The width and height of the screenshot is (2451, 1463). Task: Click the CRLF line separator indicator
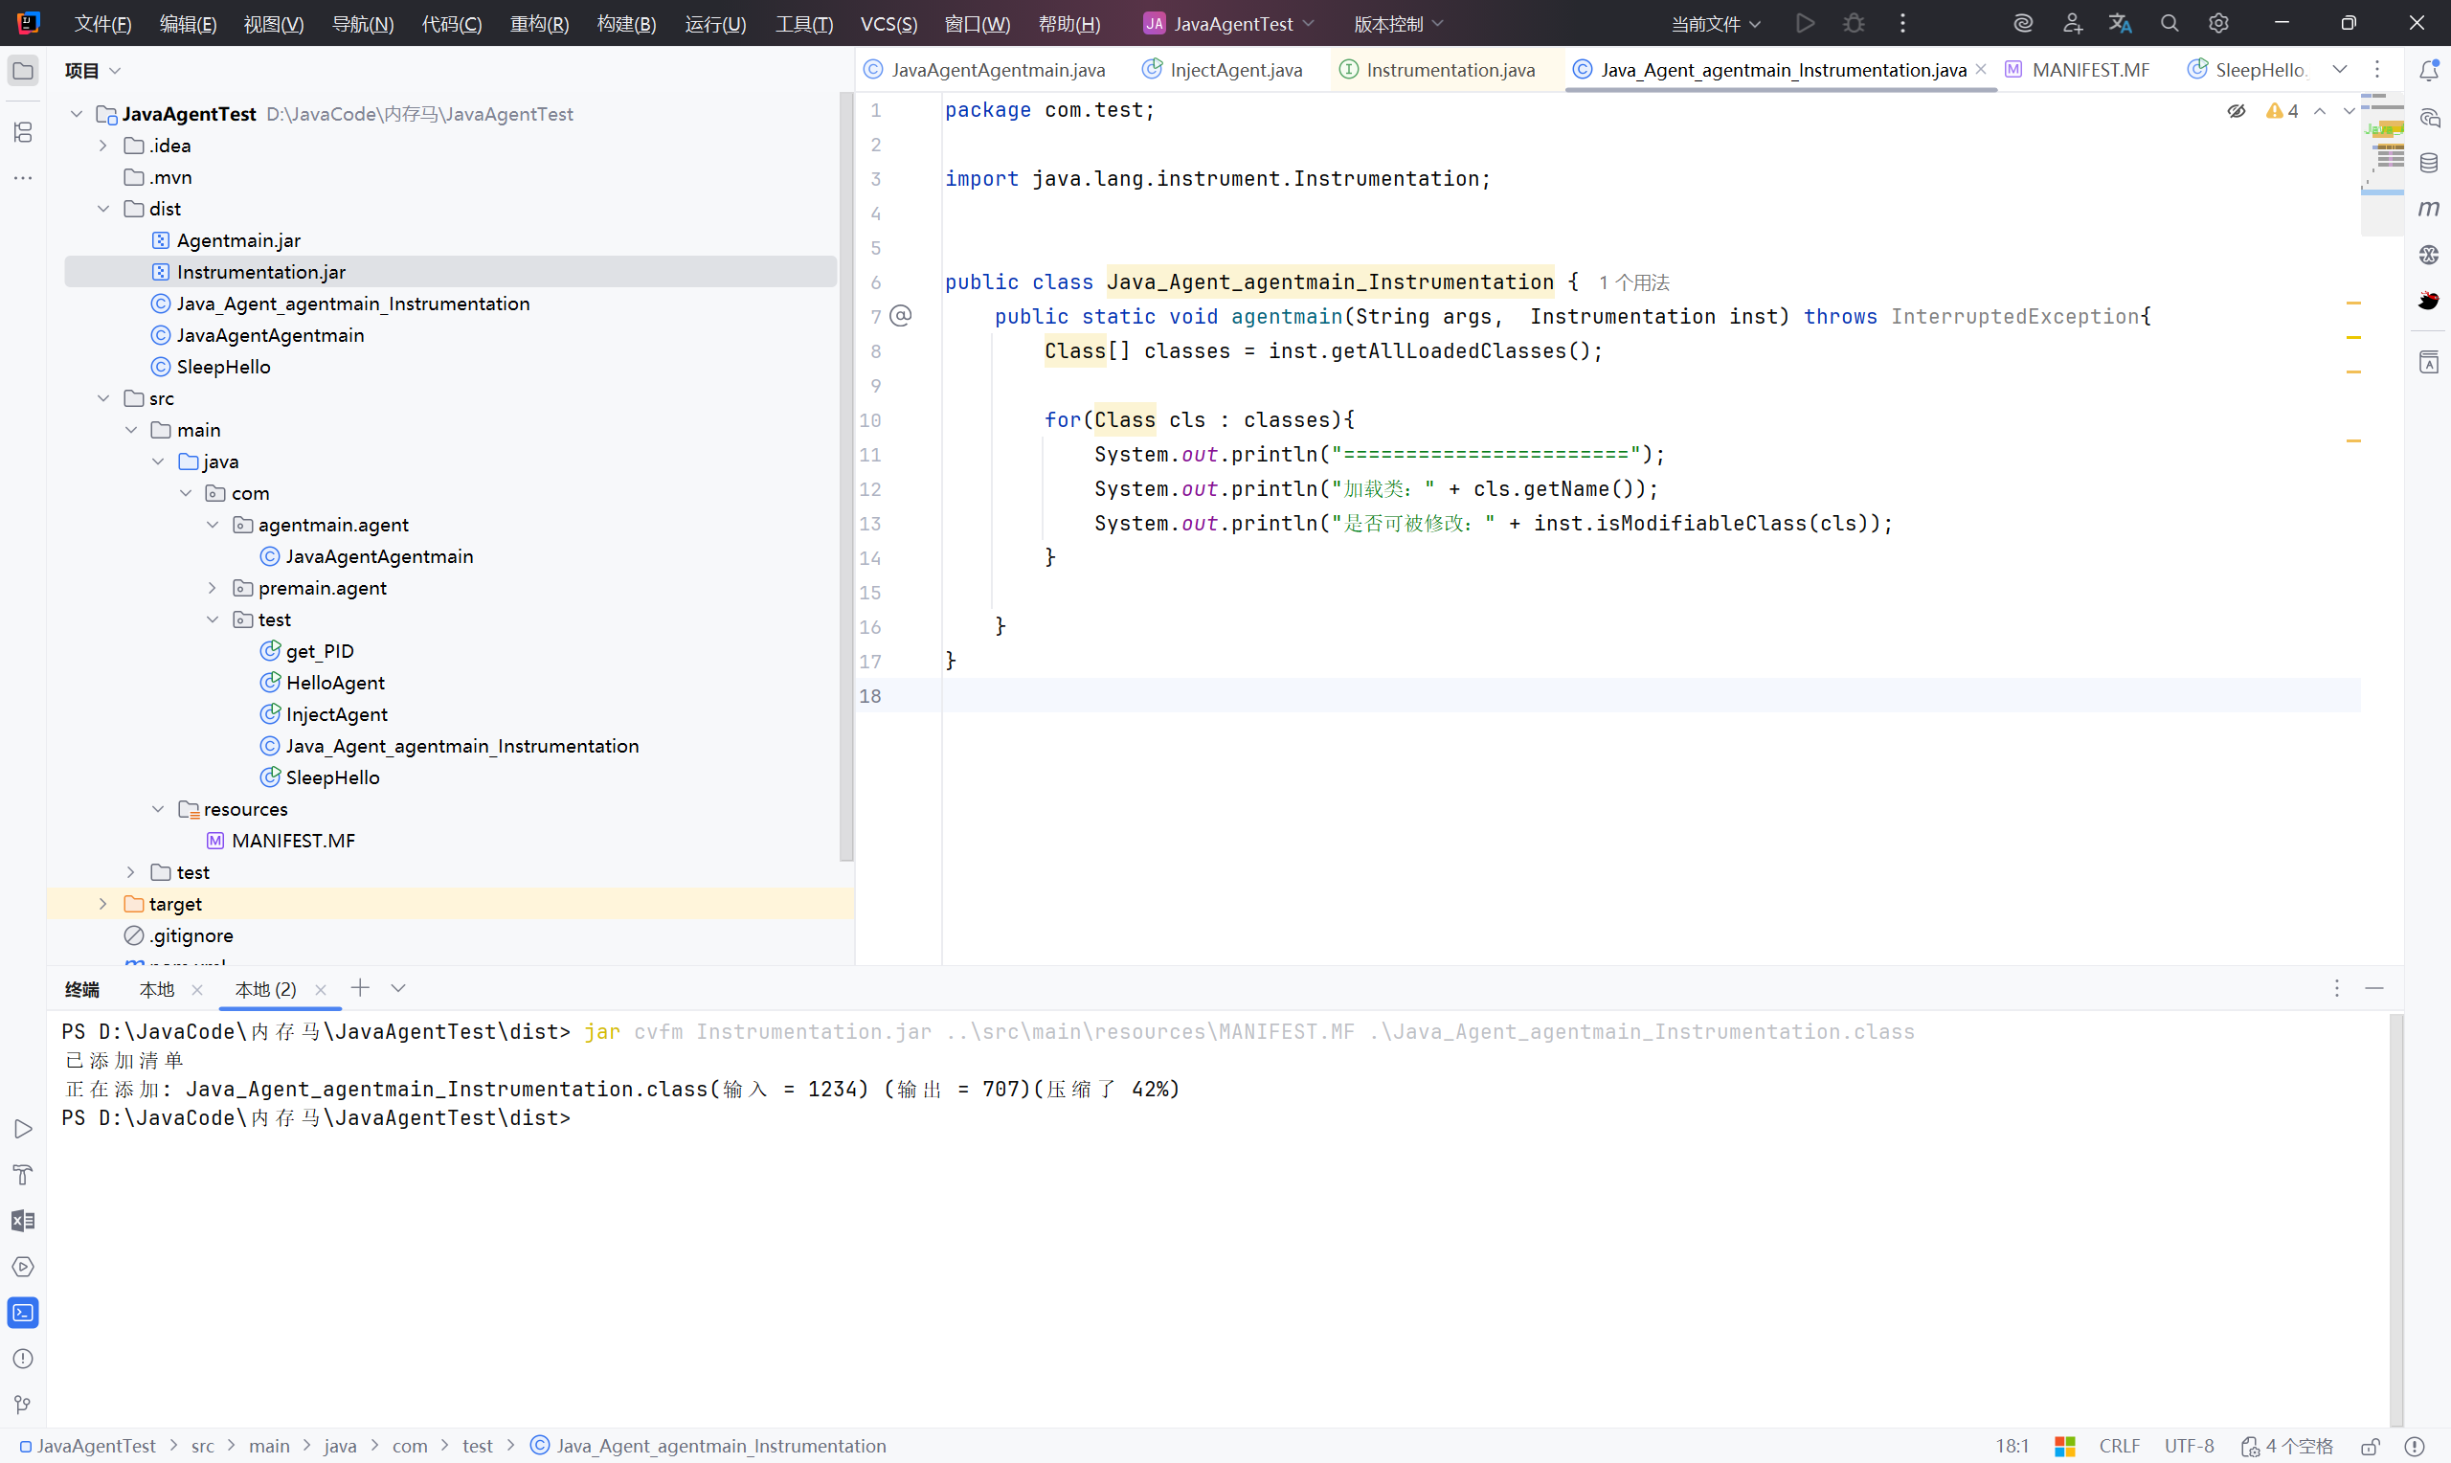pos(2119,1446)
